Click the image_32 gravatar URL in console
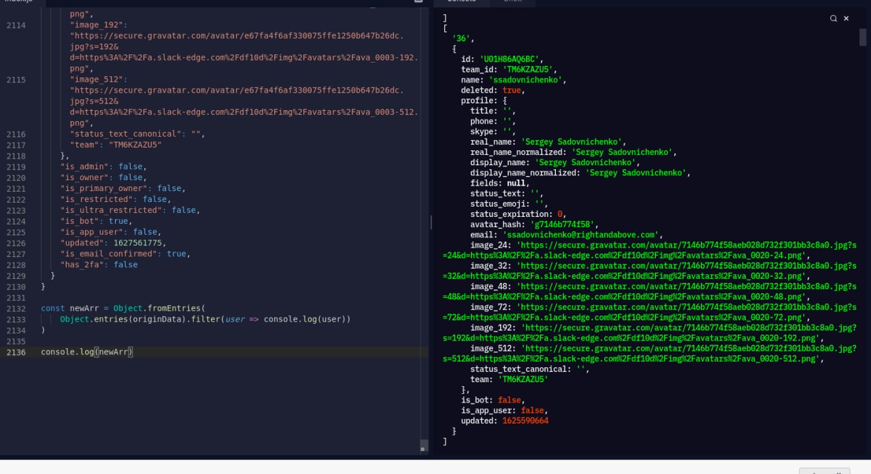 pos(649,271)
